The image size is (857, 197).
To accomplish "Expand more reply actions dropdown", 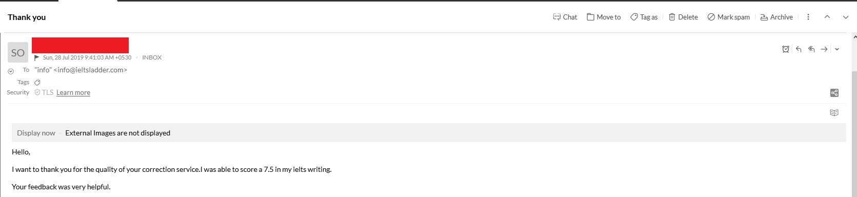I will (x=837, y=49).
